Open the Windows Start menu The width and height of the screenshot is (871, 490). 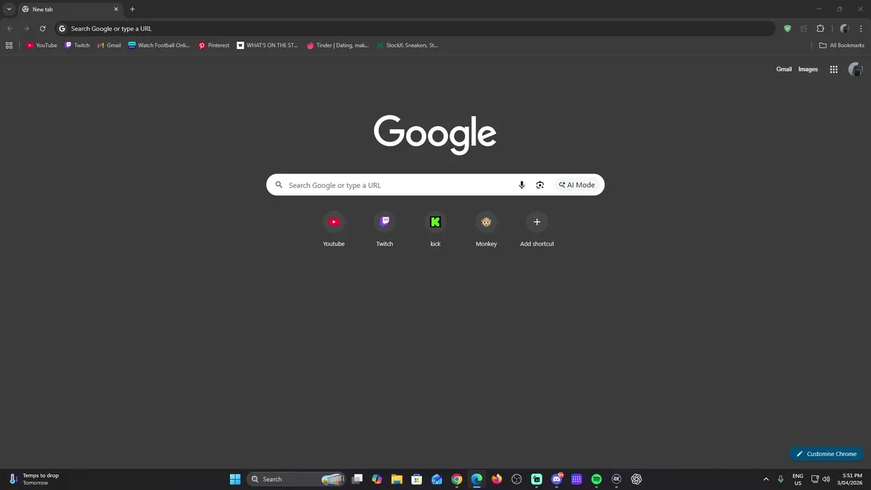235,479
